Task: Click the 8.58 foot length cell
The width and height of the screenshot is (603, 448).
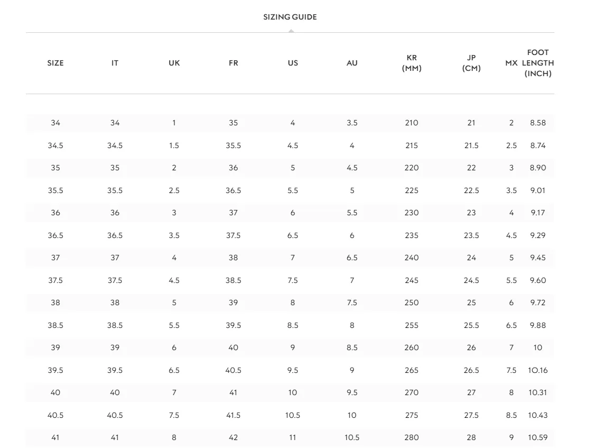Action: click(x=537, y=123)
